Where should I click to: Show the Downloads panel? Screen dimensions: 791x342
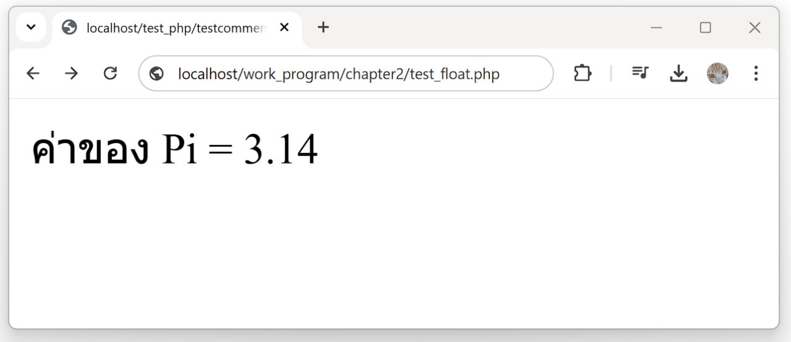click(679, 73)
